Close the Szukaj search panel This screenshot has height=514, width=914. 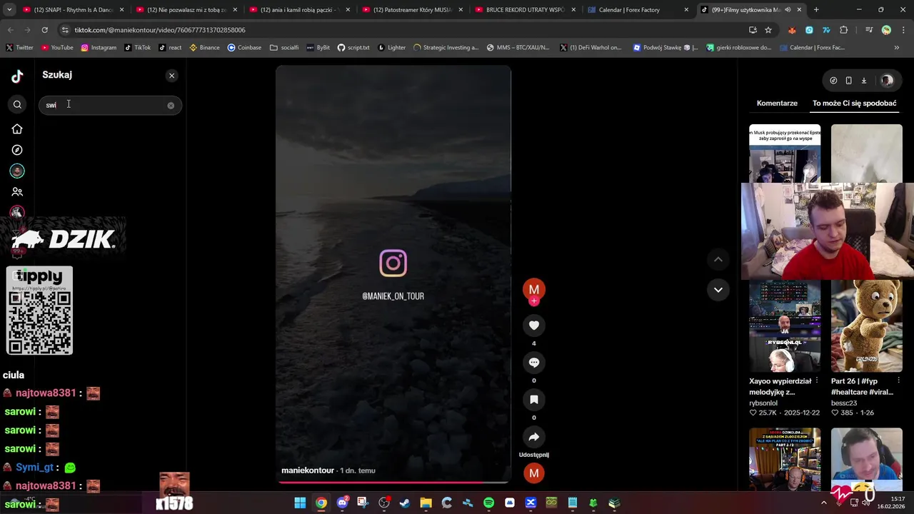(x=171, y=76)
